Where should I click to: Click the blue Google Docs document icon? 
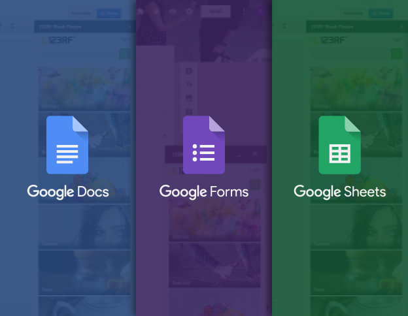(67, 145)
